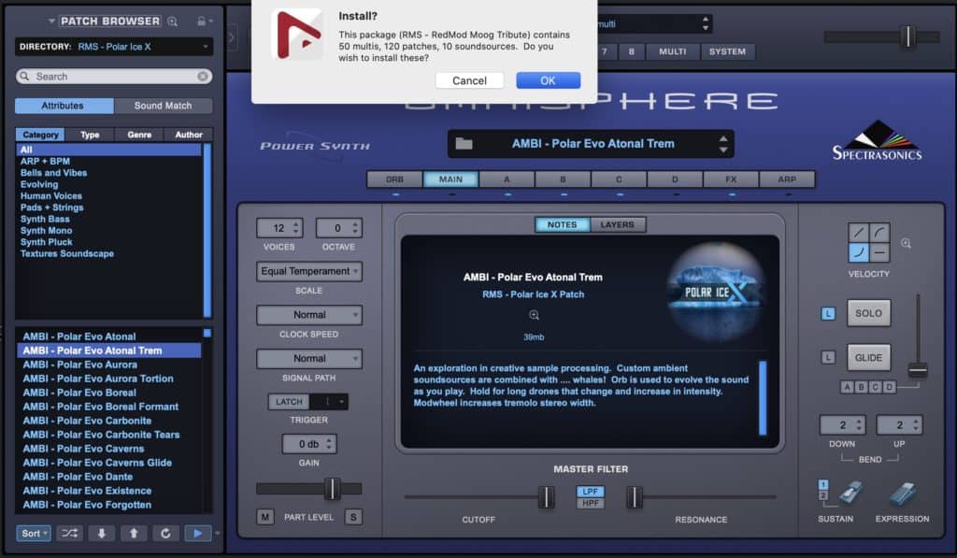Image resolution: width=957 pixels, height=558 pixels.
Task: Click the PART LEVEL slider handle
Action: [332, 489]
